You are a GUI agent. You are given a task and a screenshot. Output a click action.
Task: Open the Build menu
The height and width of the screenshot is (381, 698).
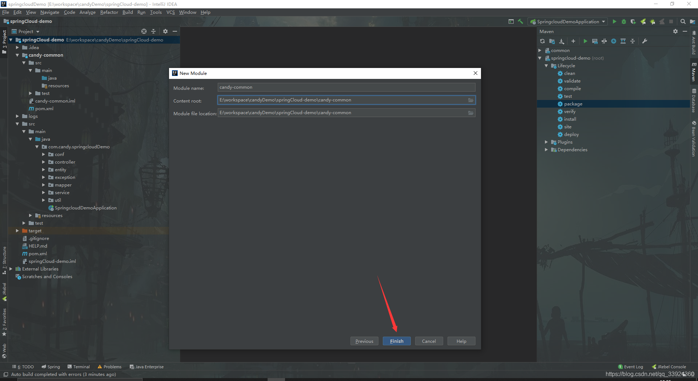tap(128, 12)
